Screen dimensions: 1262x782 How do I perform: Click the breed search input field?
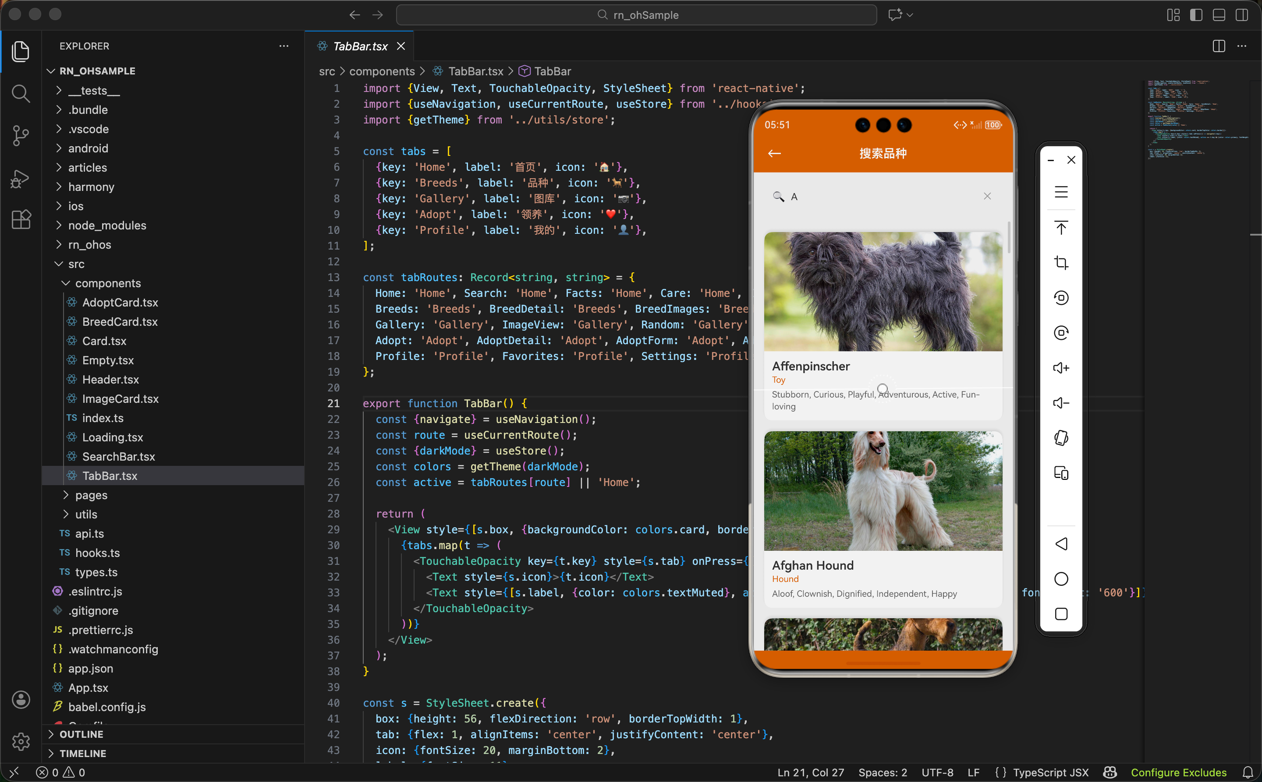click(880, 197)
